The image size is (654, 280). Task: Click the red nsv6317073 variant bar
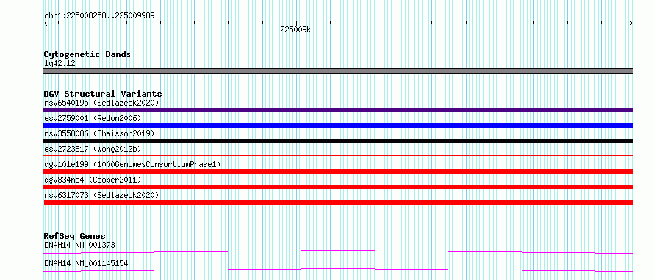[338, 202]
